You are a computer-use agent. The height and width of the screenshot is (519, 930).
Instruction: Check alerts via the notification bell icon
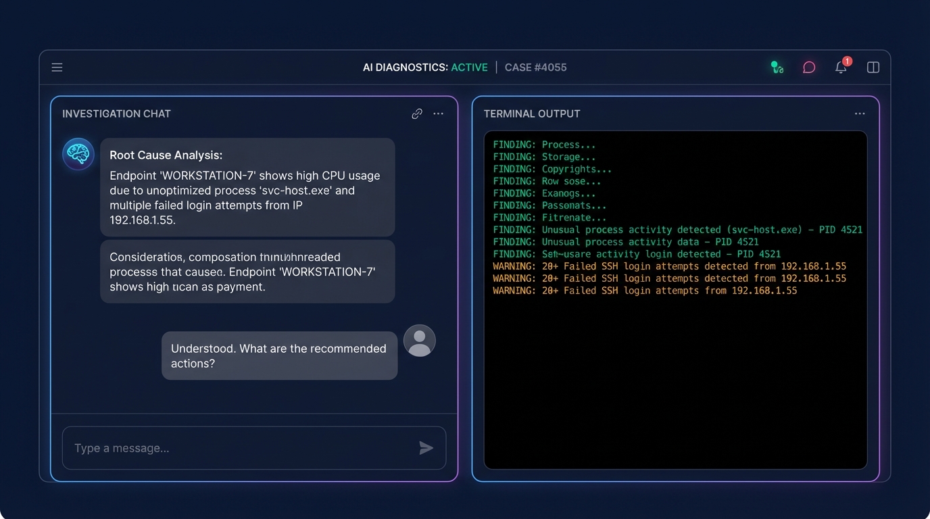840,68
